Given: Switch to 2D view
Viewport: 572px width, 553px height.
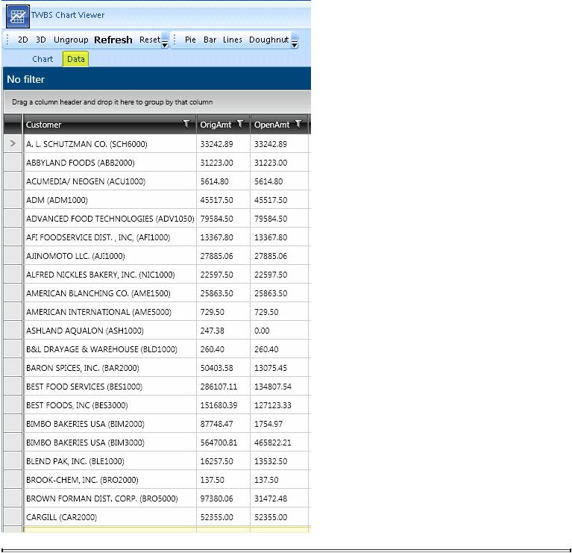Looking at the screenshot, I should [23, 40].
